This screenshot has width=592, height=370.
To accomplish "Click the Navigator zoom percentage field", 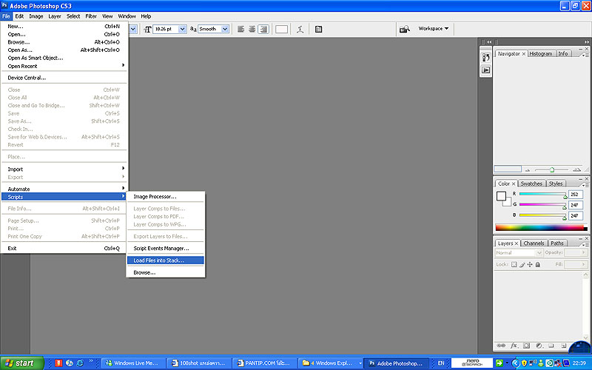I will pos(508,169).
